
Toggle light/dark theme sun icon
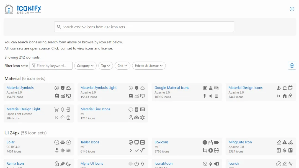click(292, 9)
